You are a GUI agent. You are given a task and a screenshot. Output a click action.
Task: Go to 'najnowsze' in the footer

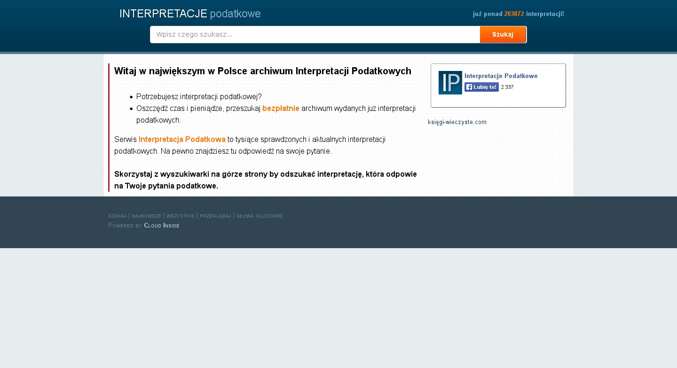146,216
